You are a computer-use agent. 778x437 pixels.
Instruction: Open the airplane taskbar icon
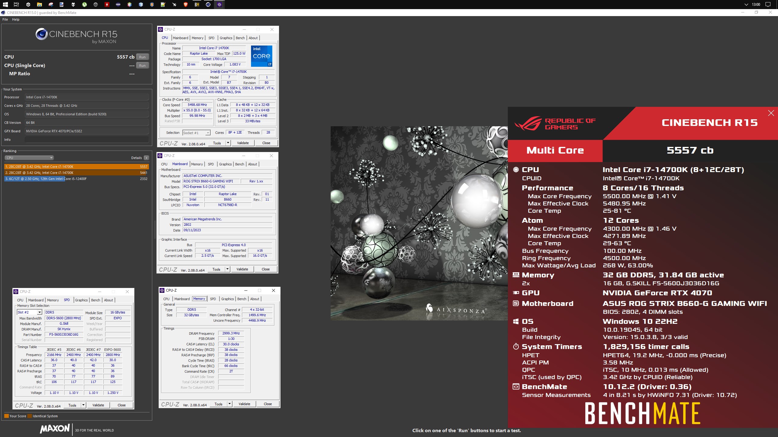coord(174,5)
